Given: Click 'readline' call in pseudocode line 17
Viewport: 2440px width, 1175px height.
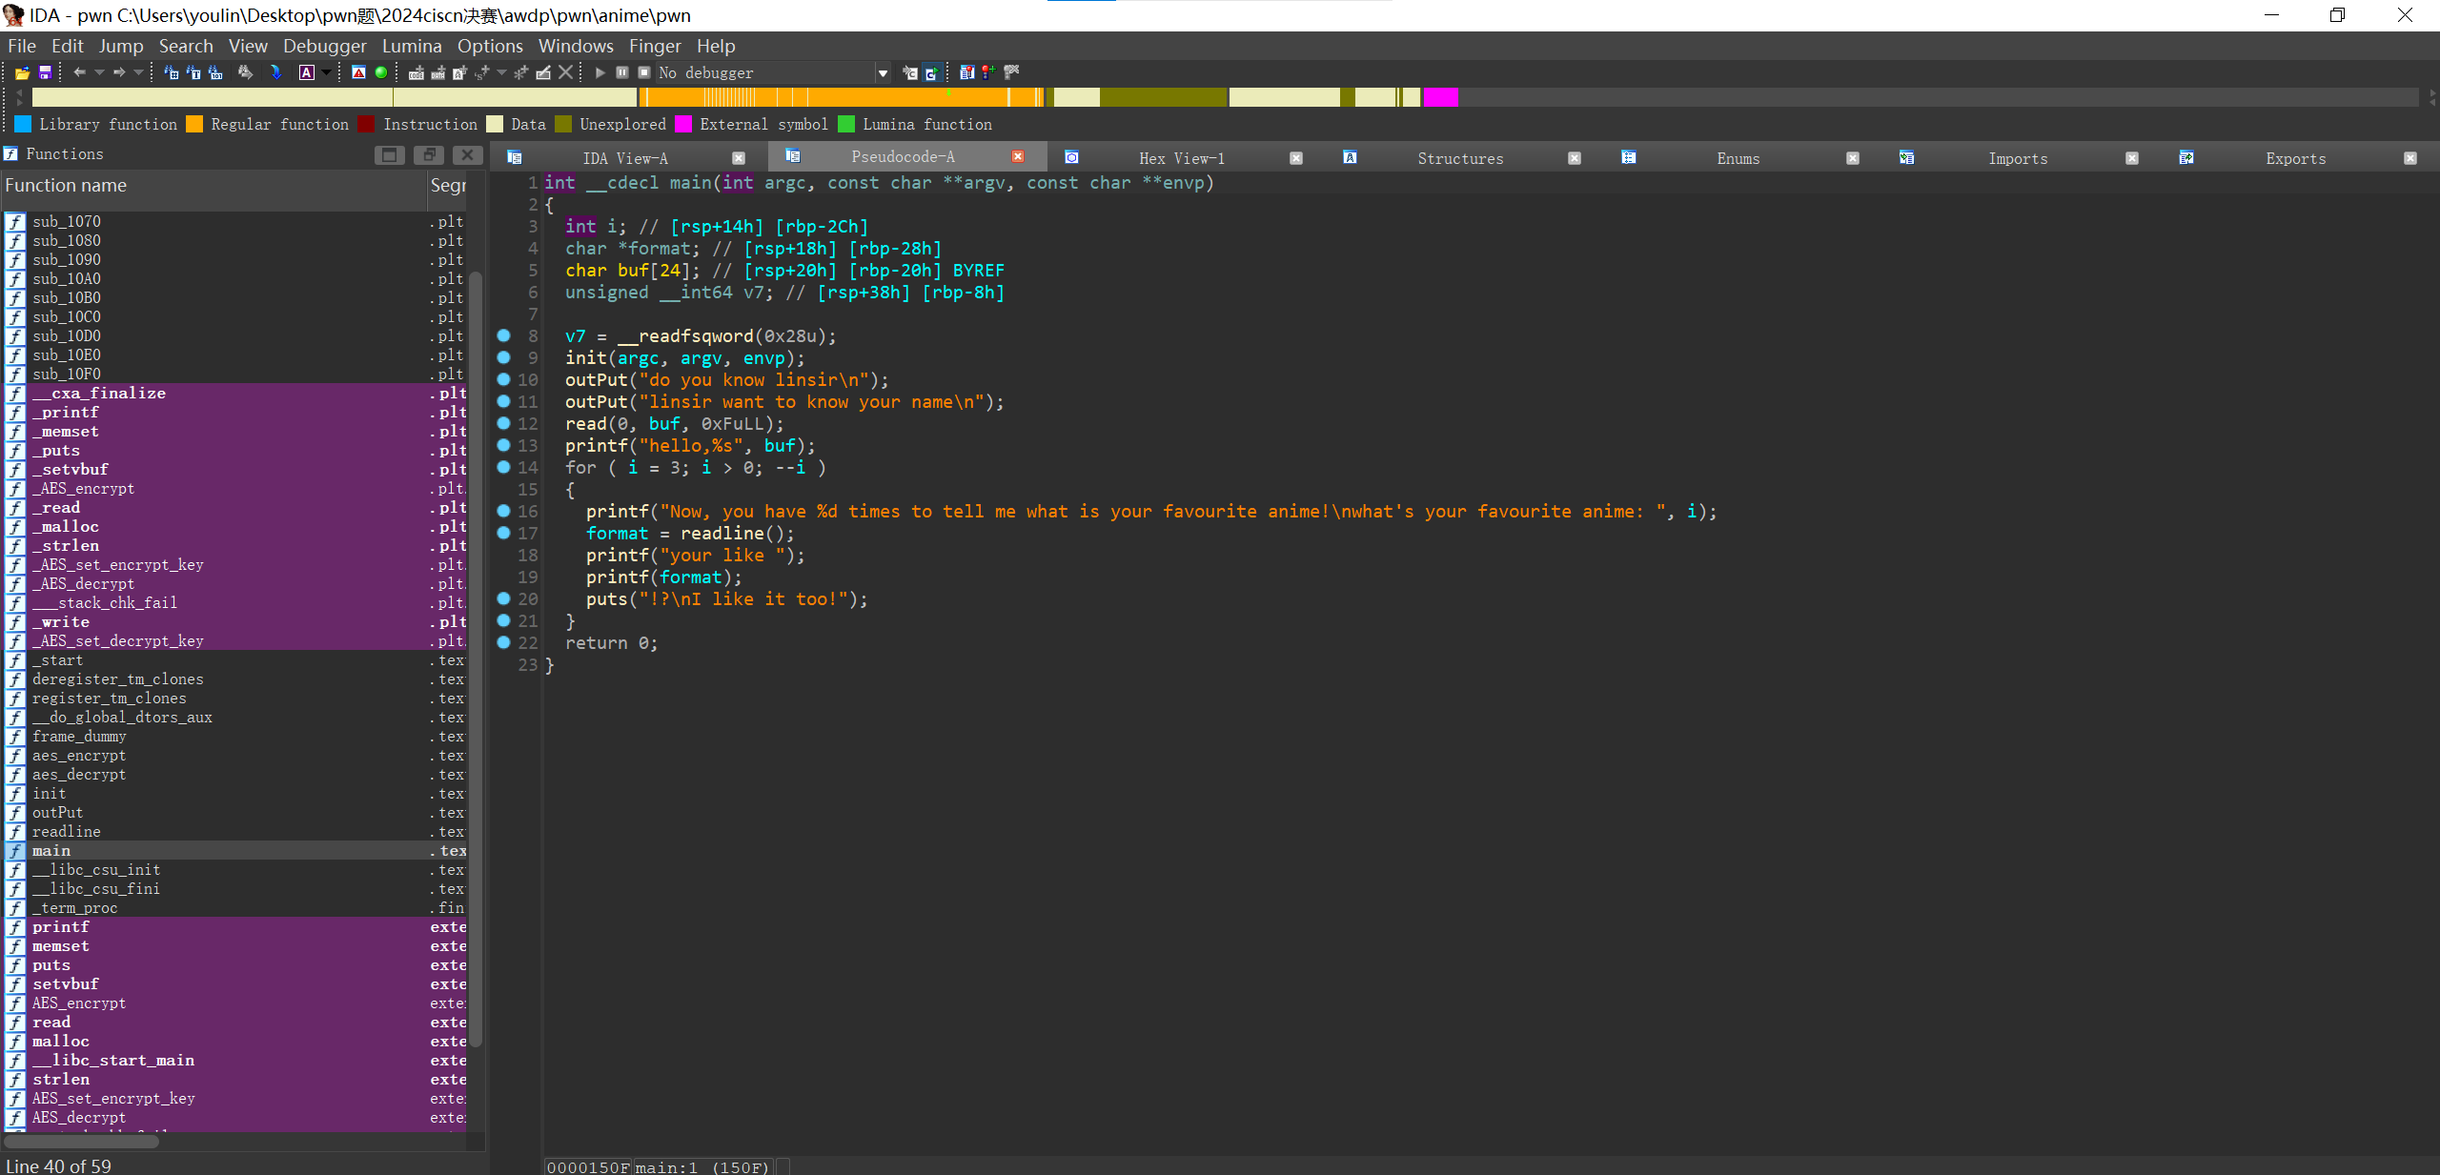Looking at the screenshot, I should click(722, 533).
